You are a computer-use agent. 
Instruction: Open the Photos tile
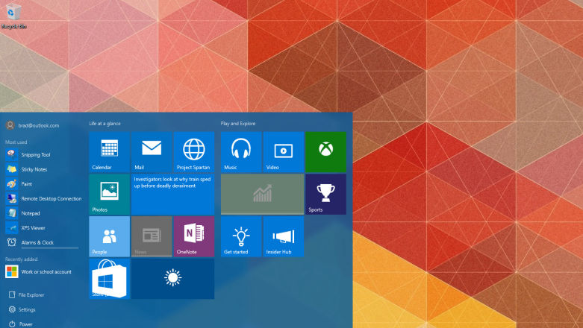tap(109, 195)
